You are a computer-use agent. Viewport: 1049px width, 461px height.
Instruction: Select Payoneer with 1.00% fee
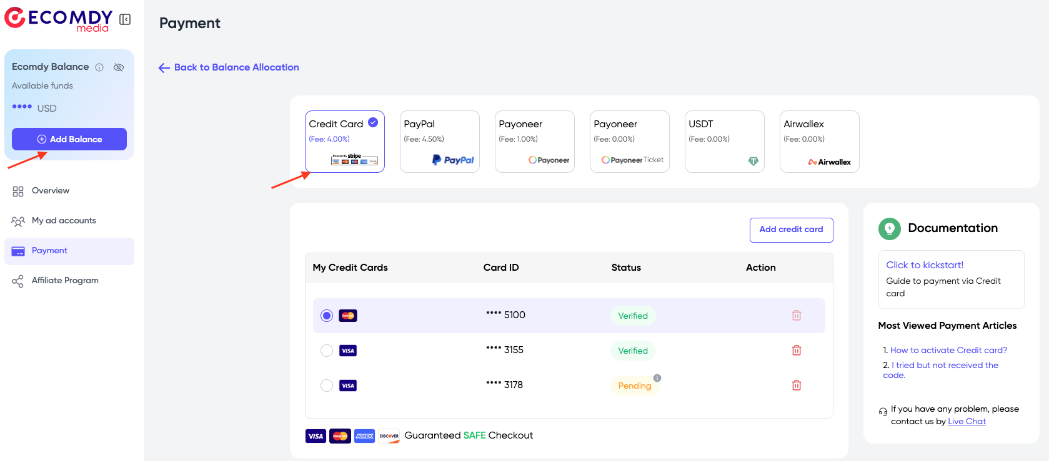pyautogui.click(x=535, y=142)
